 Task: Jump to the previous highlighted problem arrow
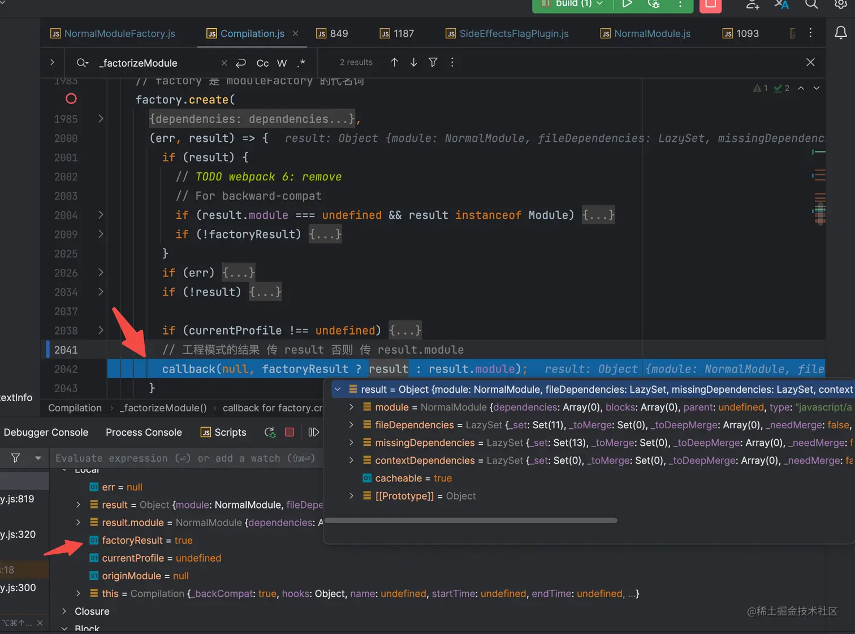tap(801, 88)
